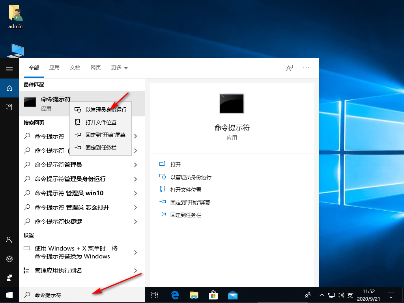Open File Explorer from the taskbar

(x=194, y=295)
